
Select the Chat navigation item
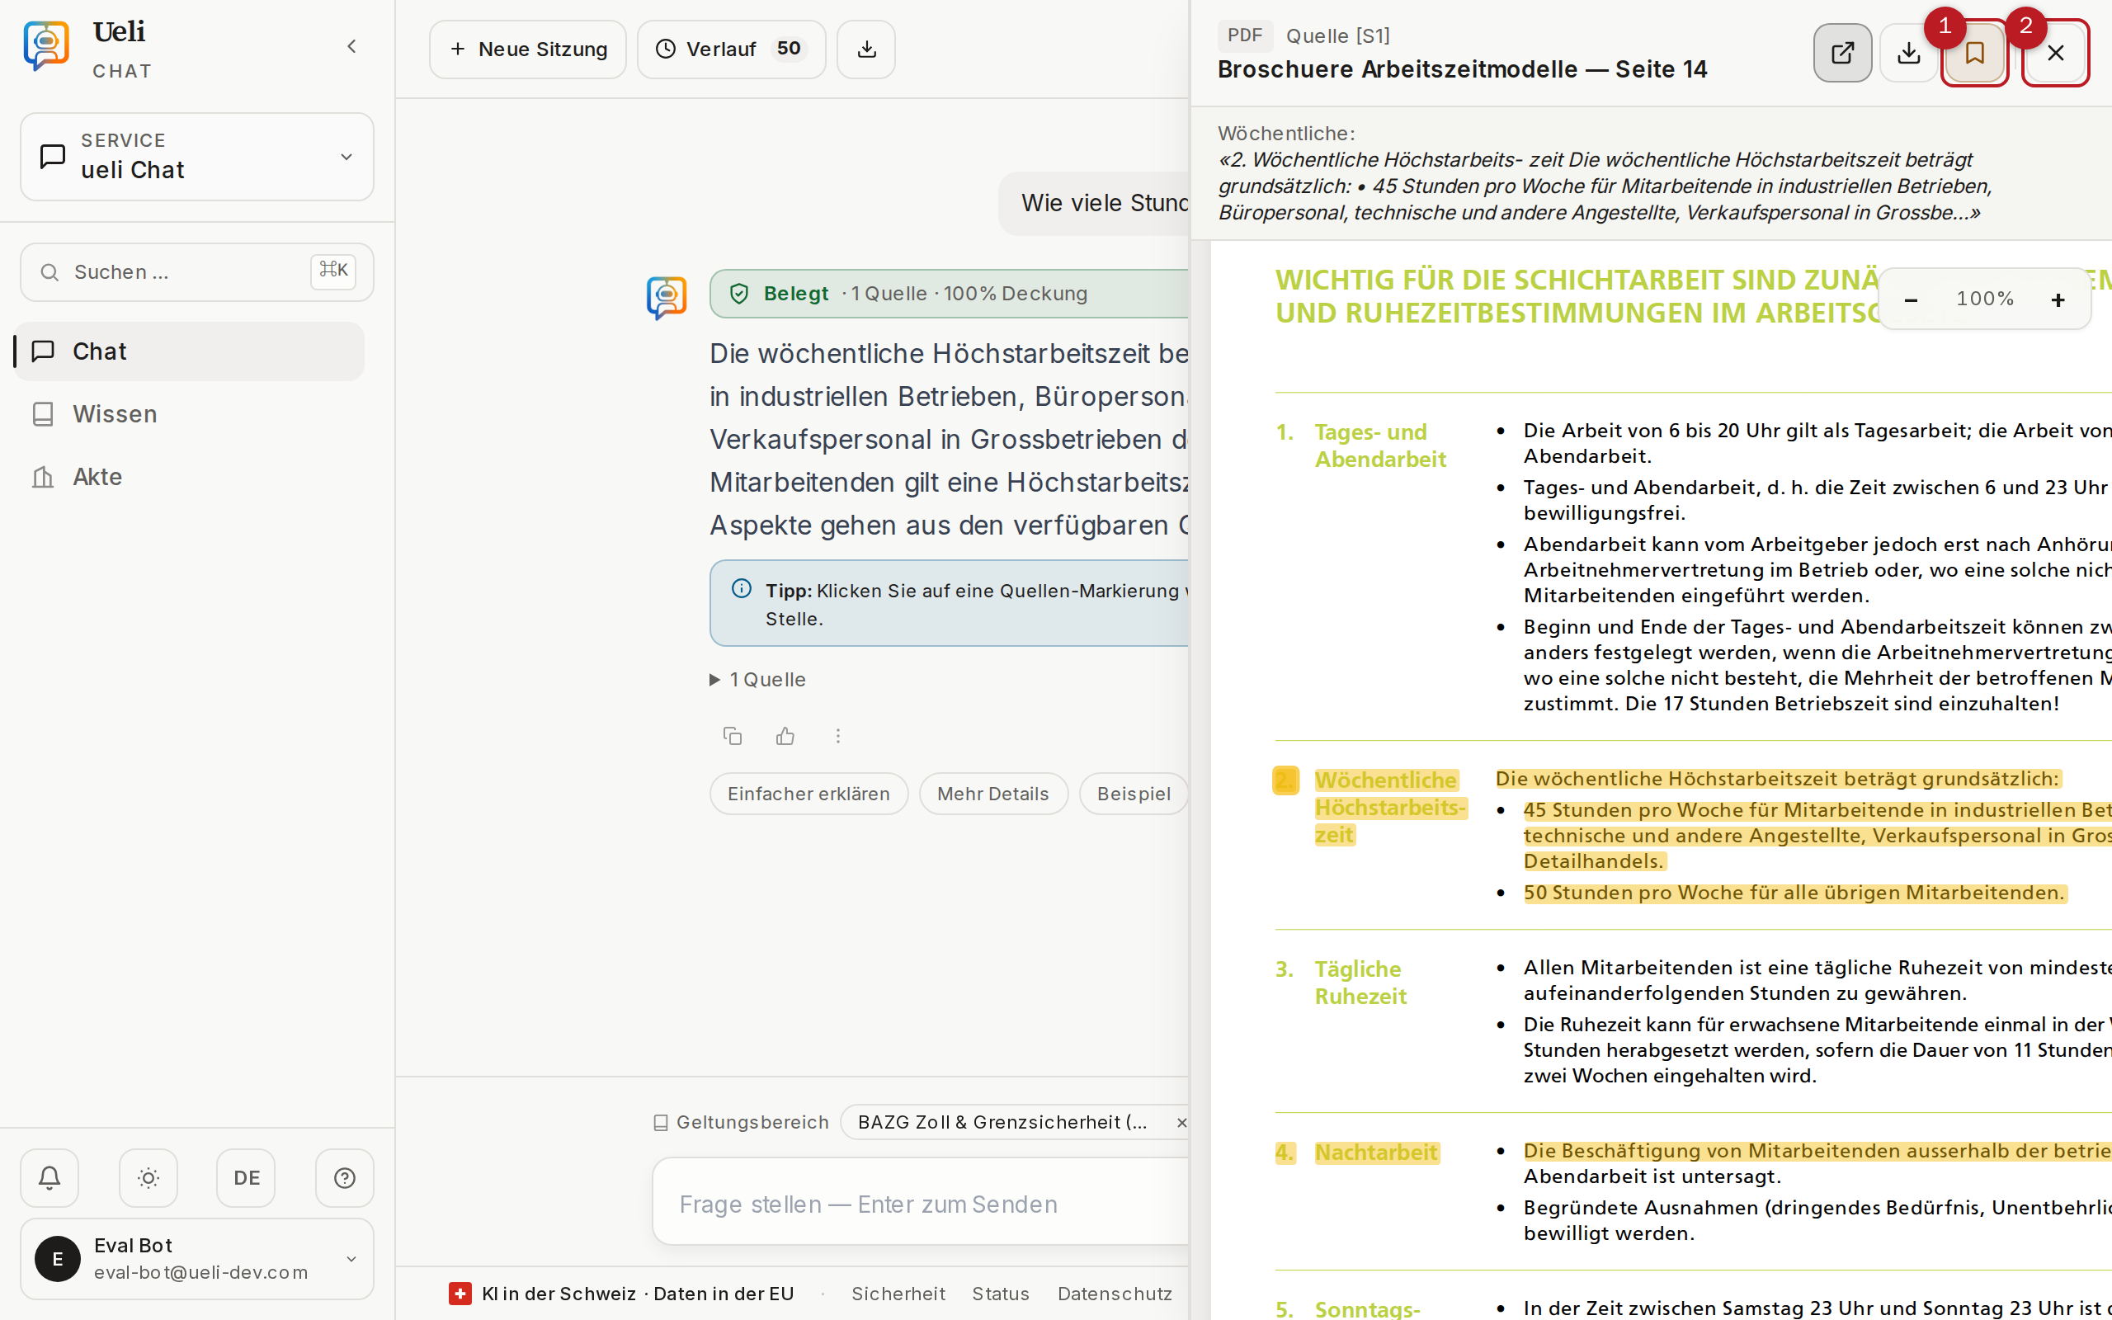pyautogui.click(x=190, y=351)
